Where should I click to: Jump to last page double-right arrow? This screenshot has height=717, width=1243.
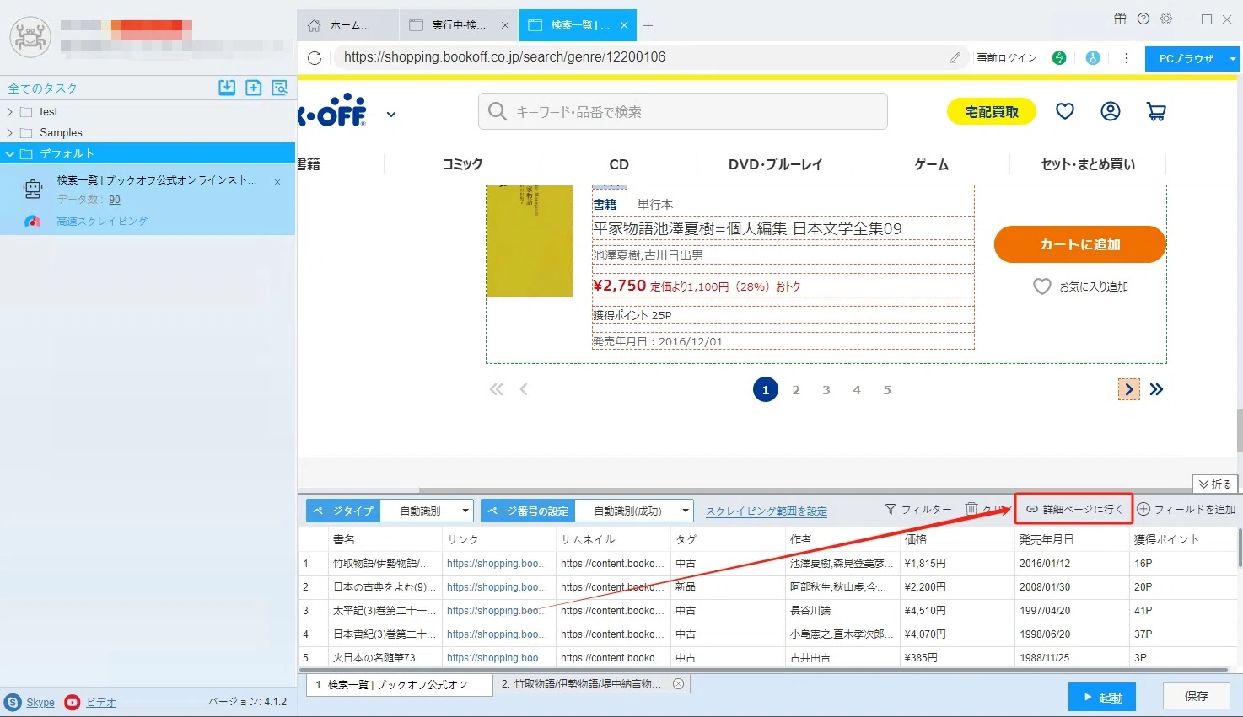point(1156,389)
